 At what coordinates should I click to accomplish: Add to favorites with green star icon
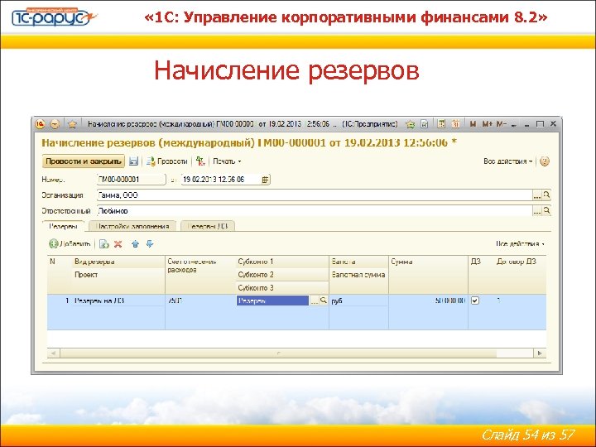(410, 124)
